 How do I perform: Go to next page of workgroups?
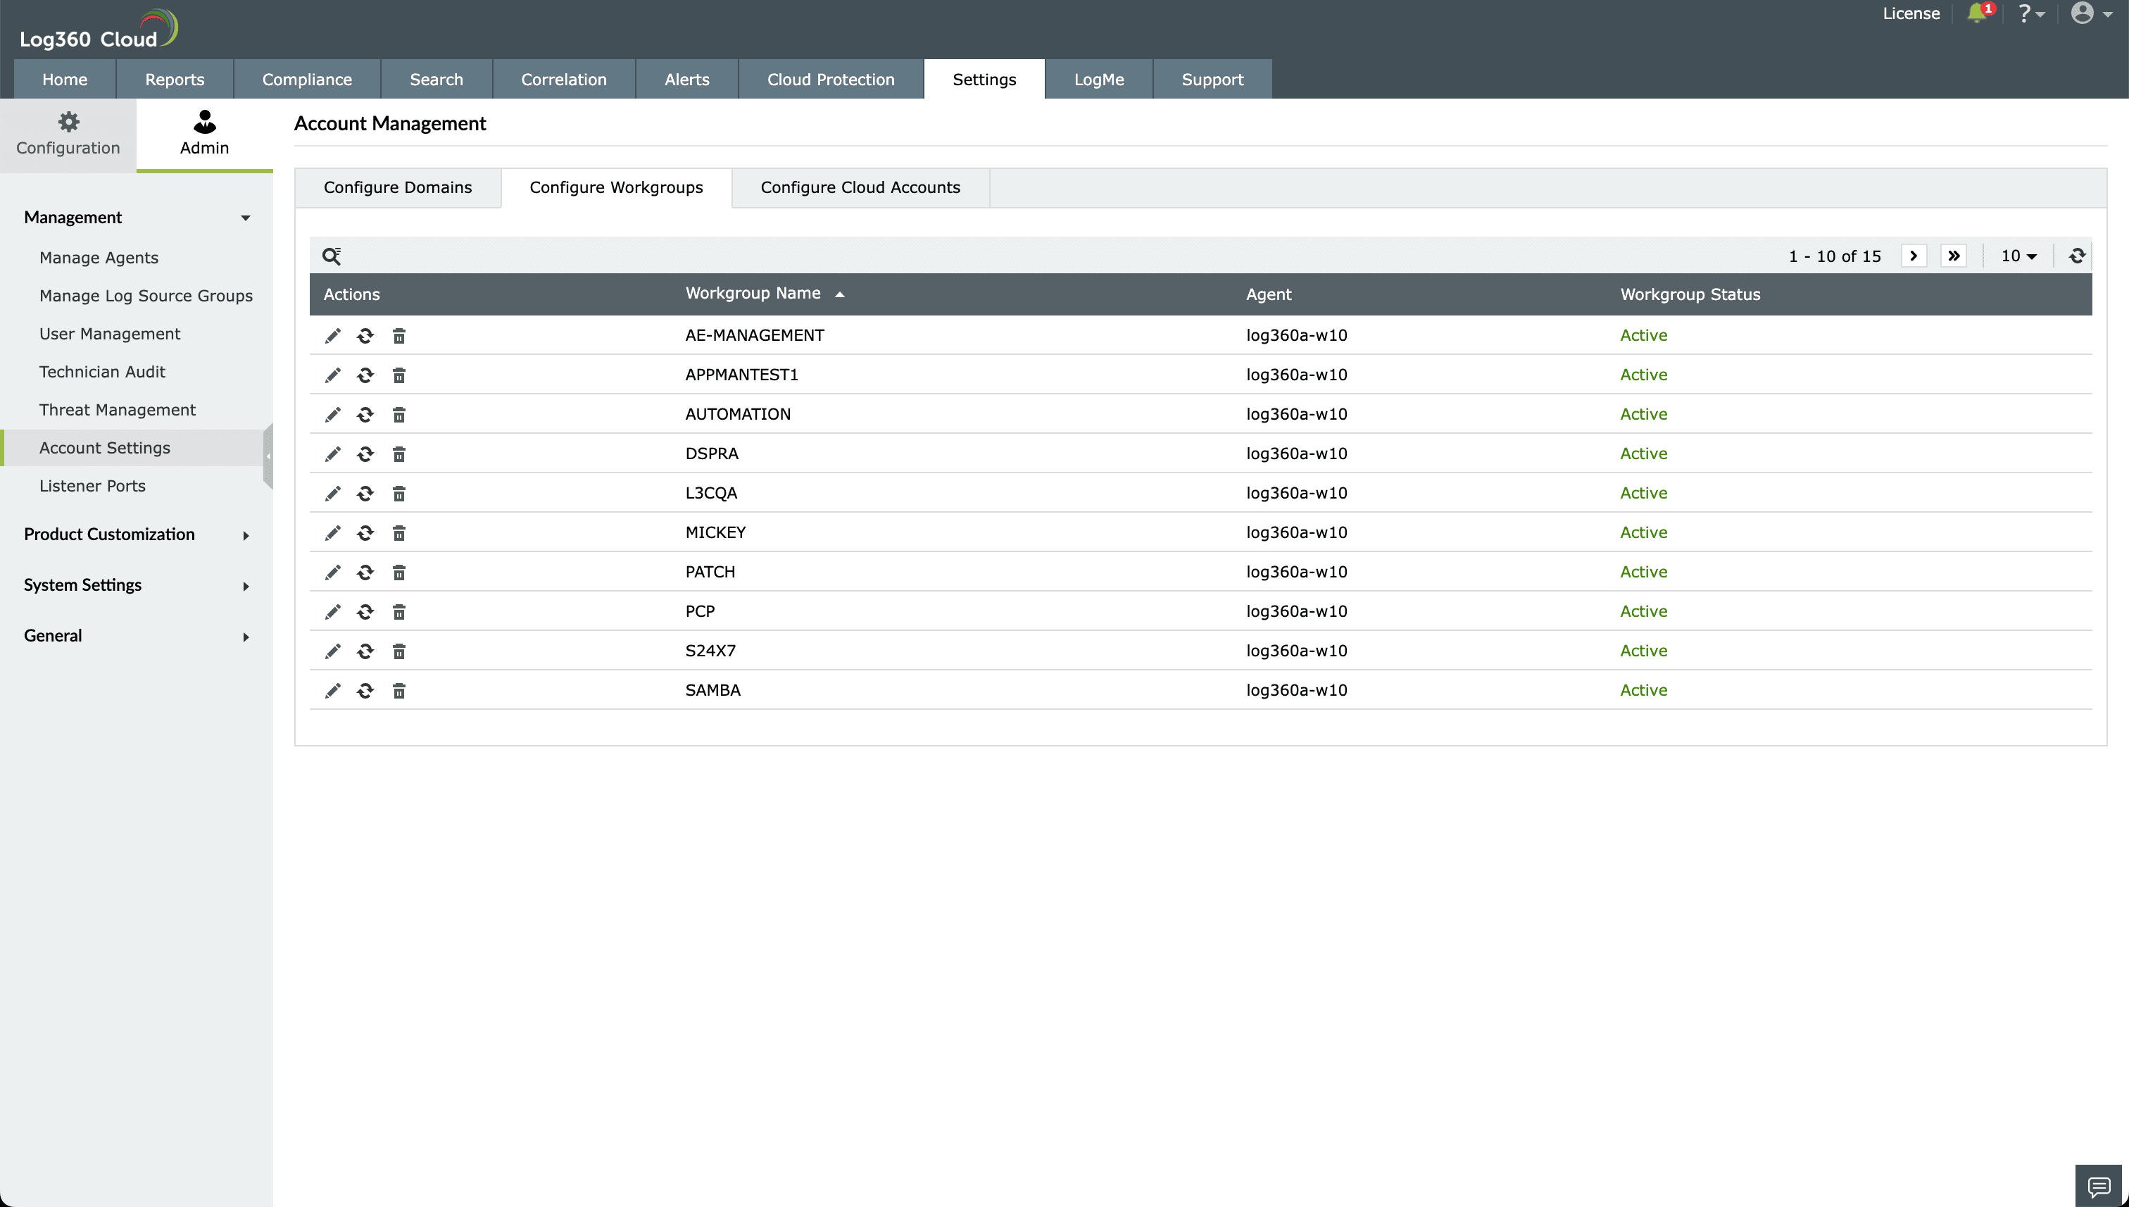1914,256
